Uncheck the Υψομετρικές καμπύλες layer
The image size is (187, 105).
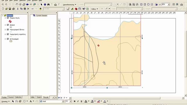coord(8,34)
